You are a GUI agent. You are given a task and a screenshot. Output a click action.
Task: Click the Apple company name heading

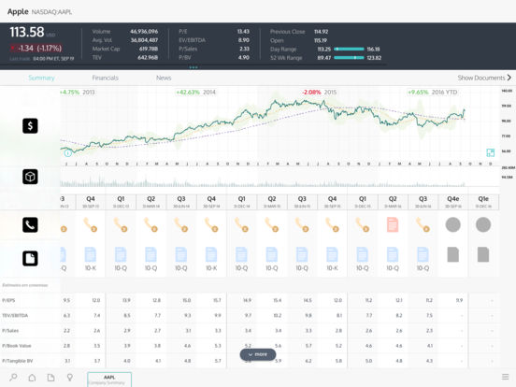(18, 11)
